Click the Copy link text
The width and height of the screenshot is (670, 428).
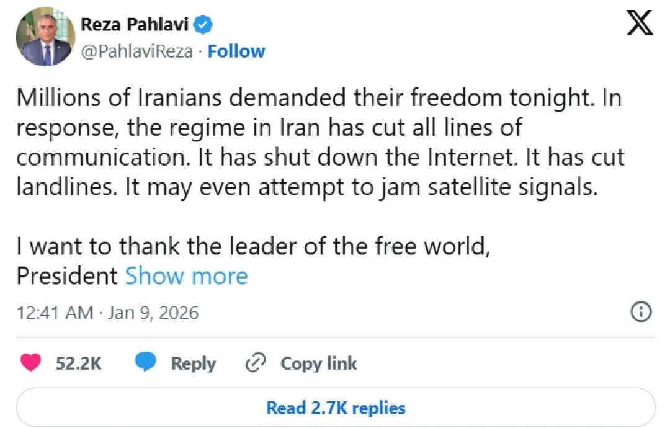tap(318, 363)
